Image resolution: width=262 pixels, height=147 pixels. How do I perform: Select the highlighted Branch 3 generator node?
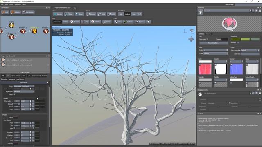tap(34, 31)
